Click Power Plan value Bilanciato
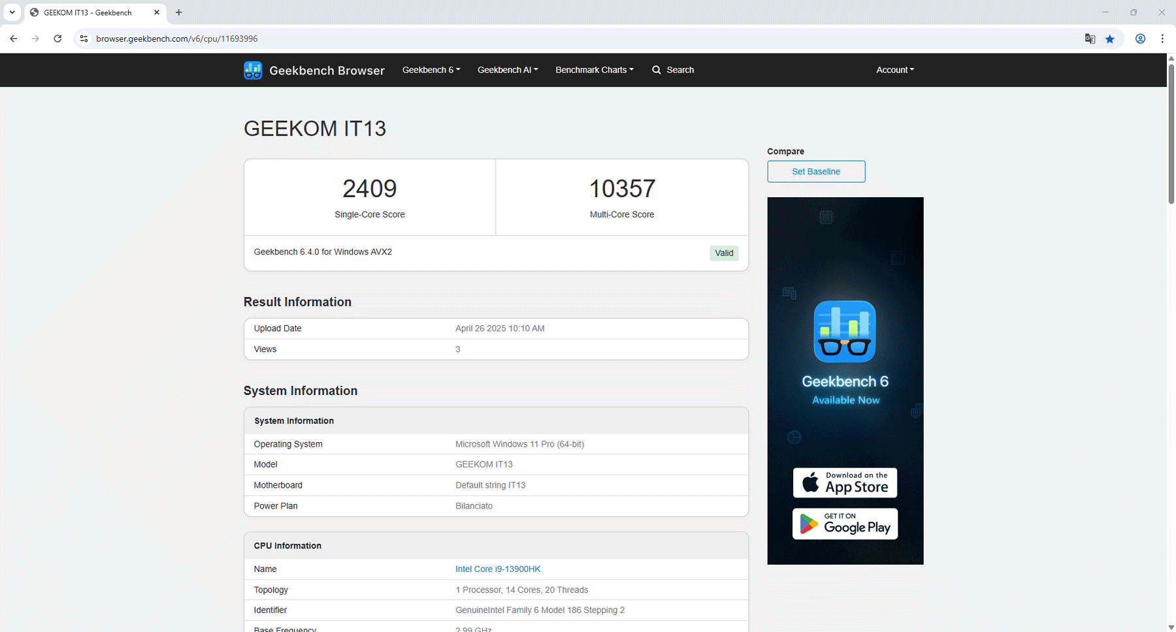 pos(474,506)
